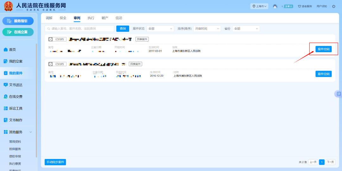Click the user avatar icon in header
This screenshot has height=171, width=342.
275,6
